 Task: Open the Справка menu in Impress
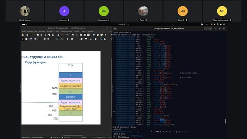(90, 31)
